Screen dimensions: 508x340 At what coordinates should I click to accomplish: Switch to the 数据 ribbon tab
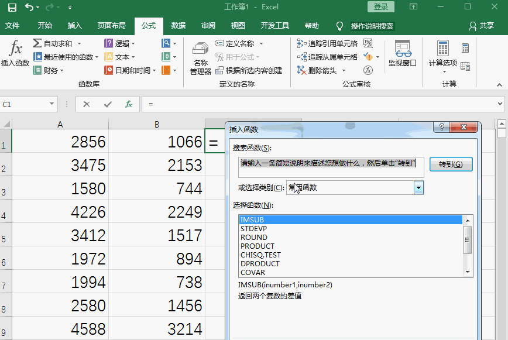tap(178, 26)
